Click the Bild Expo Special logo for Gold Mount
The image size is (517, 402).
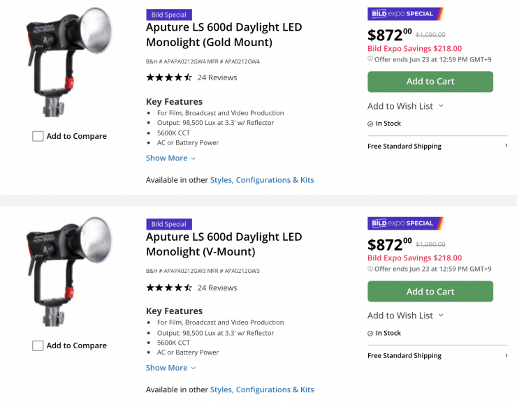coord(405,14)
